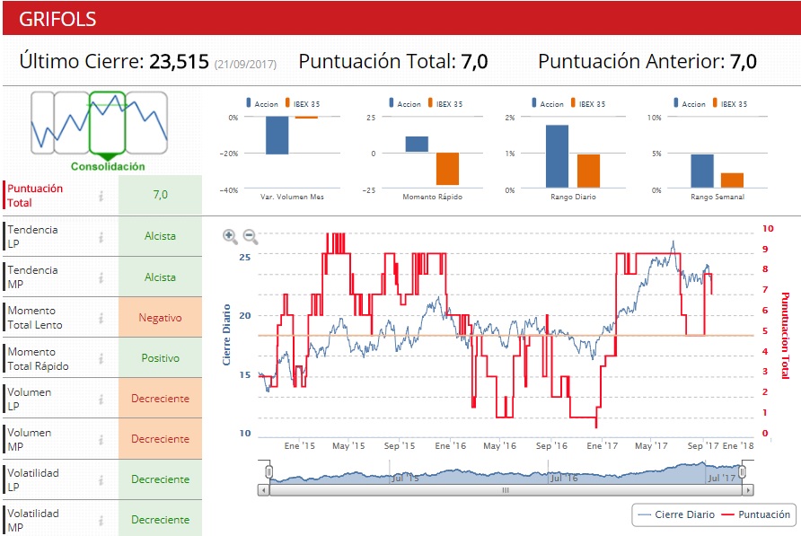The image size is (801, 536).
Task: Click the Alcista value for Tendencia LP
Action: click(160, 236)
